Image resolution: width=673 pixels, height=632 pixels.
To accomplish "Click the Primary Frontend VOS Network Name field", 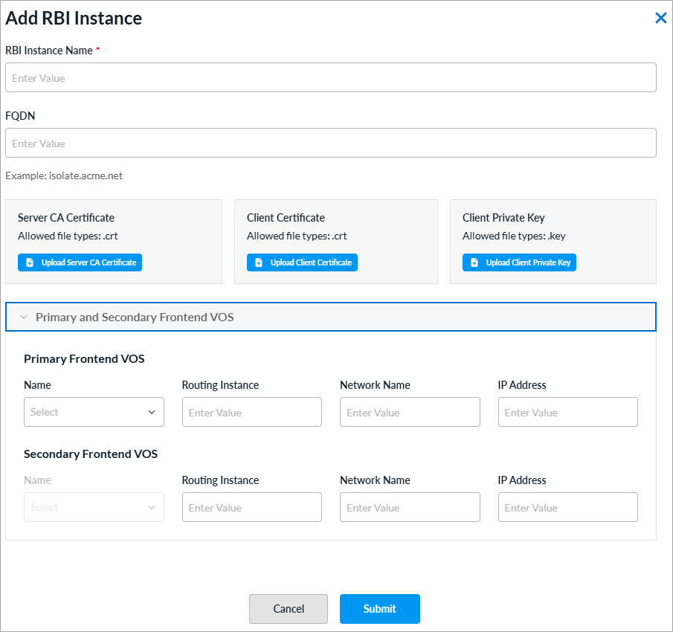I will (x=410, y=412).
